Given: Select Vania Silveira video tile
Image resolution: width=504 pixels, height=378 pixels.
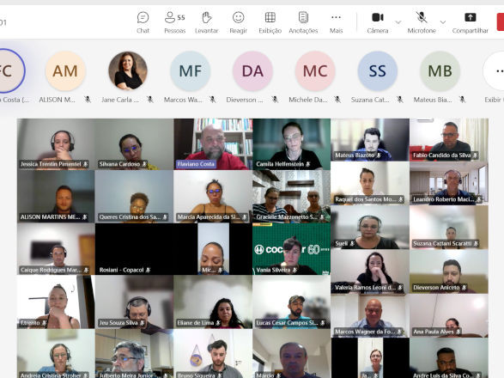Looking at the screenshot, I should [292, 249].
